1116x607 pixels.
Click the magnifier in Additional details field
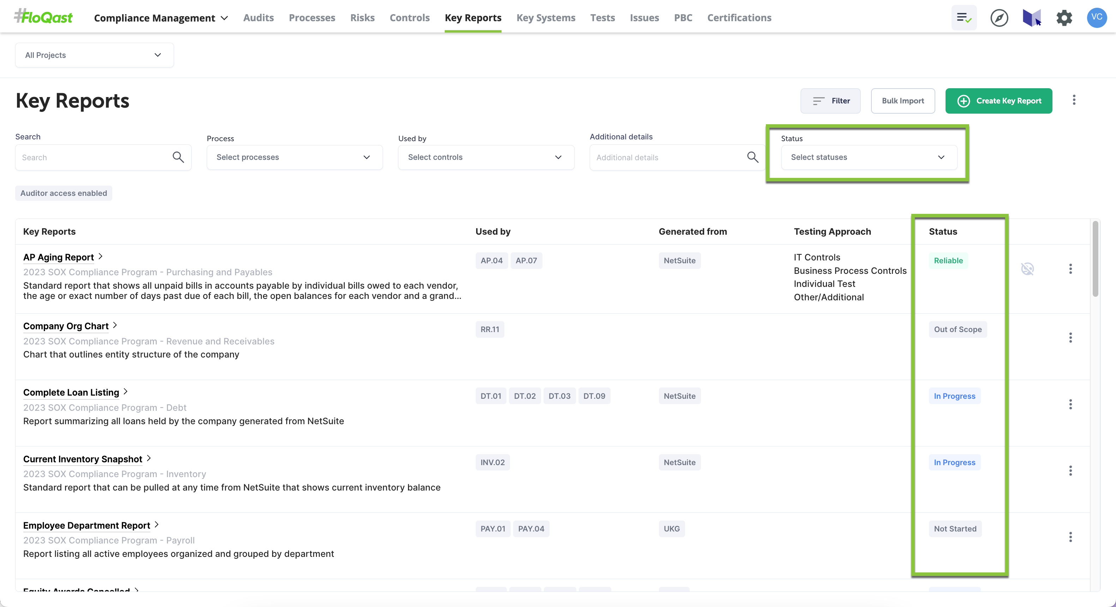click(752, 157)
